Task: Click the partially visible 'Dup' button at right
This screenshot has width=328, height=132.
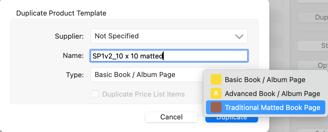Action: click(313, 17)
